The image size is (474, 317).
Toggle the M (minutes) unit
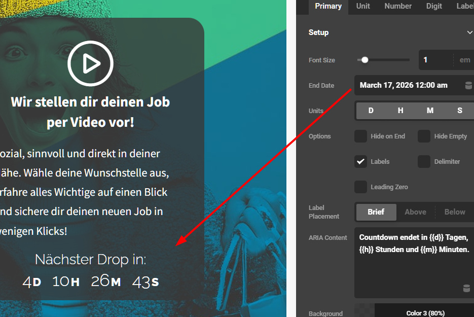[x=430, y=111]
